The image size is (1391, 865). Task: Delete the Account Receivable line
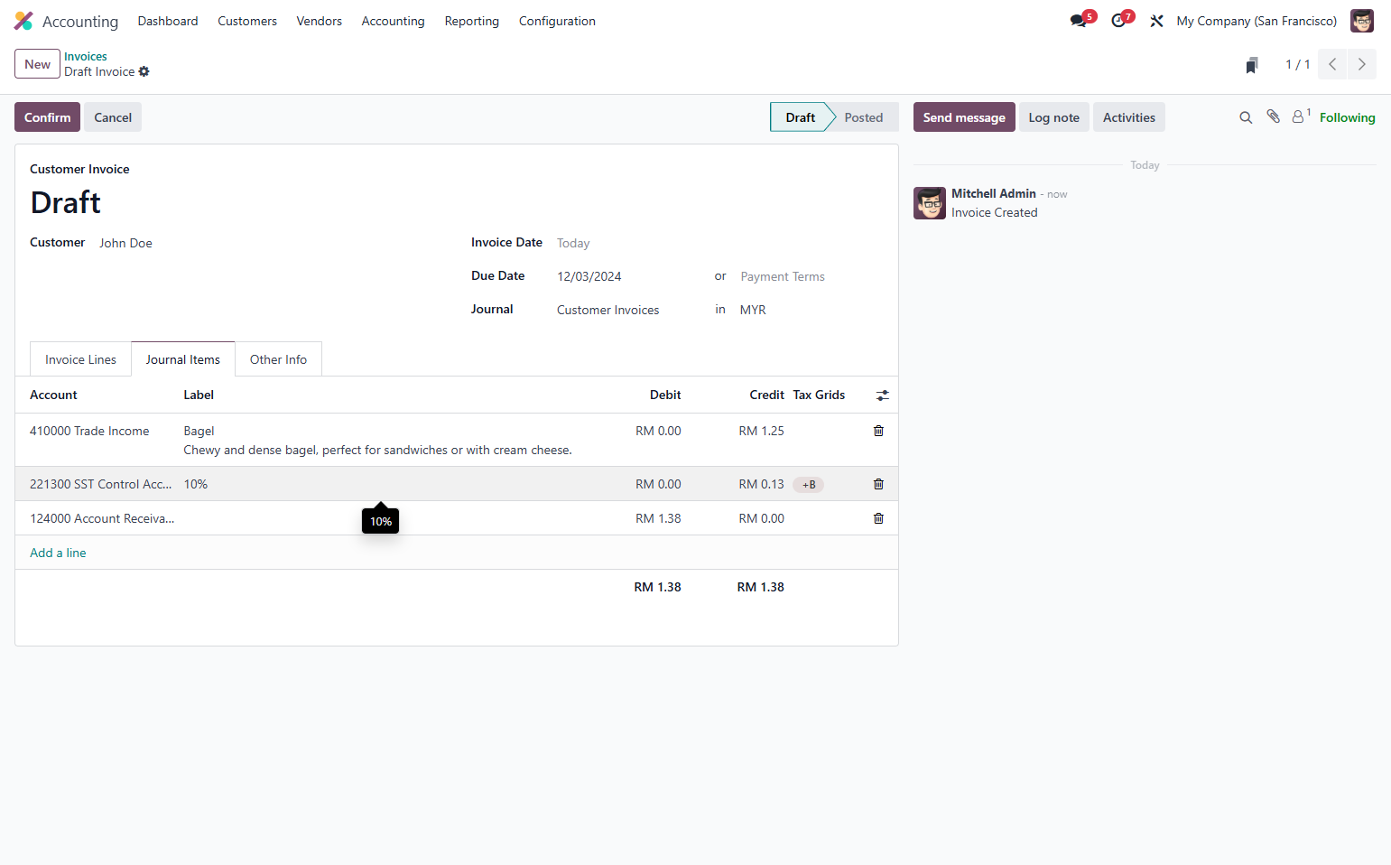[x=878, y=518]
